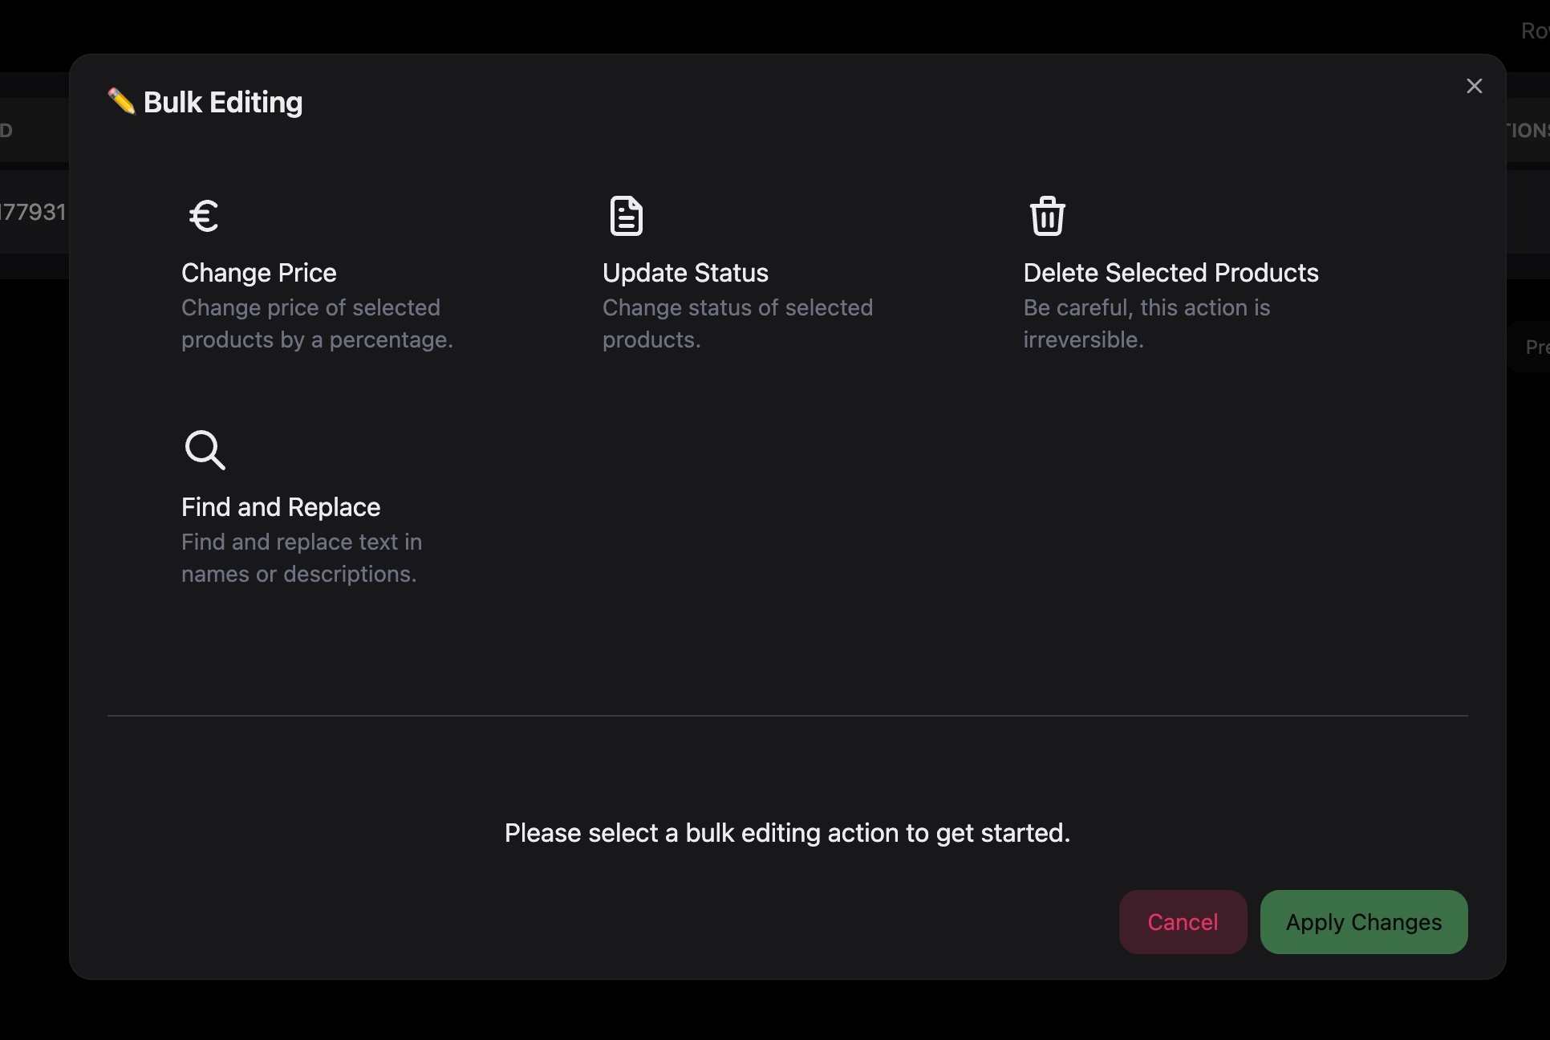The width and height of the screenshot is (1550, 1040).
Task: Click 'Find and replace text in names' description
Action: [302, 558]
